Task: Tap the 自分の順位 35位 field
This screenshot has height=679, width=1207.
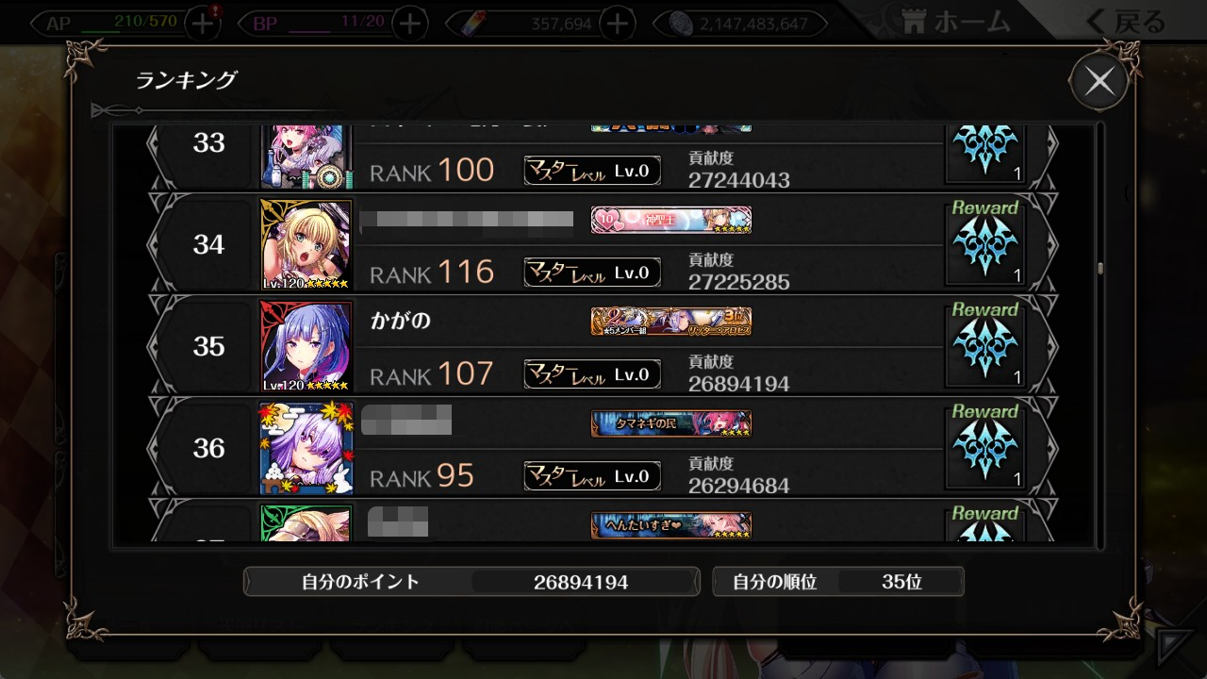Action: point(839,582)
